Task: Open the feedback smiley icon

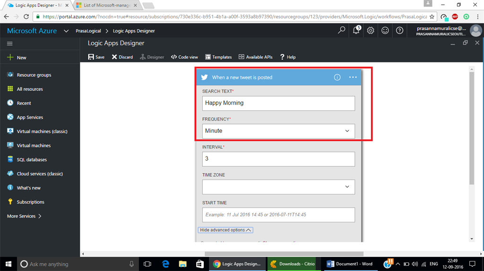Action: point(385,30)
